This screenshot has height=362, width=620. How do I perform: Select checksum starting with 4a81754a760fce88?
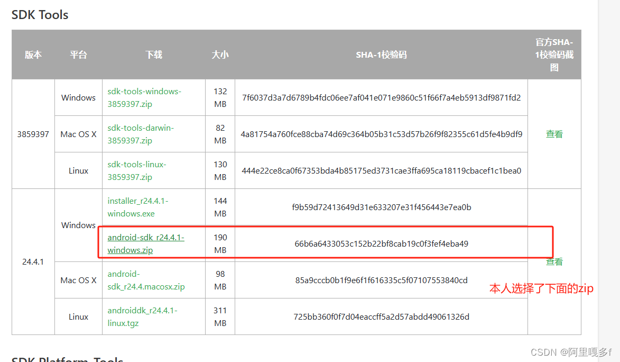click(x=381, y=134)
